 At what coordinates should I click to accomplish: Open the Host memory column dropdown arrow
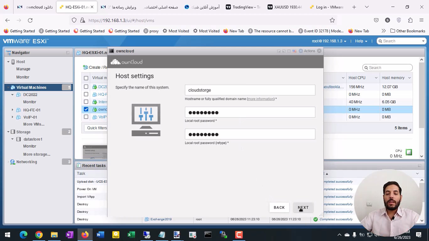[409, 78]
